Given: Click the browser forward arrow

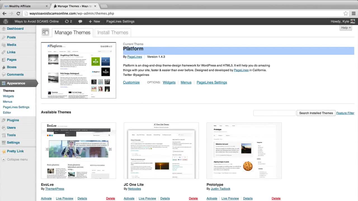Looking at the screenshot, I should pyautogui.click(x=11, y=13).
